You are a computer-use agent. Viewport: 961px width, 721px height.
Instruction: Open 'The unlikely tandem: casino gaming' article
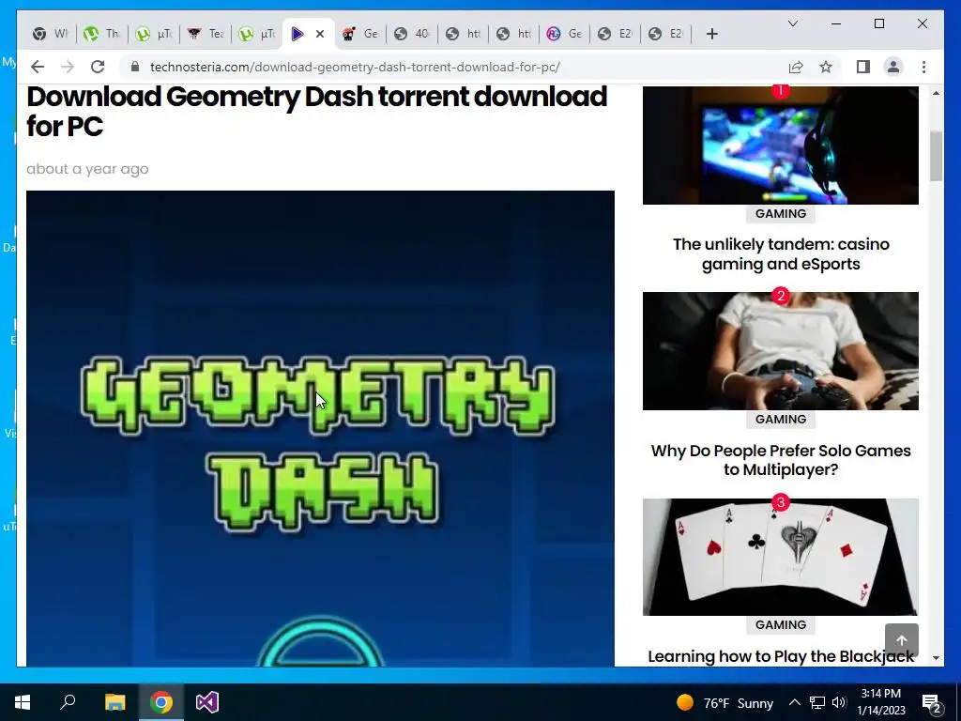tap(780, 253)
